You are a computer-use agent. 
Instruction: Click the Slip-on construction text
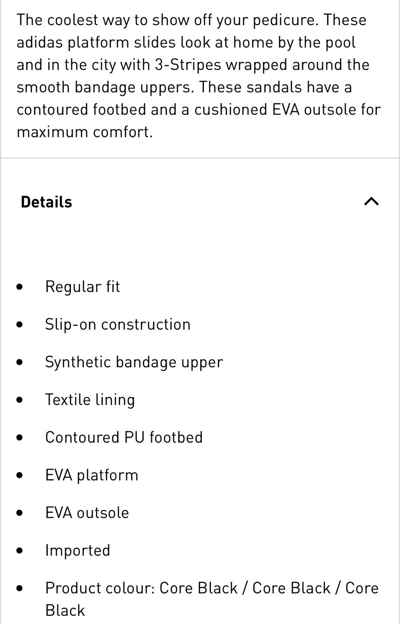click(x=117, y=324)
